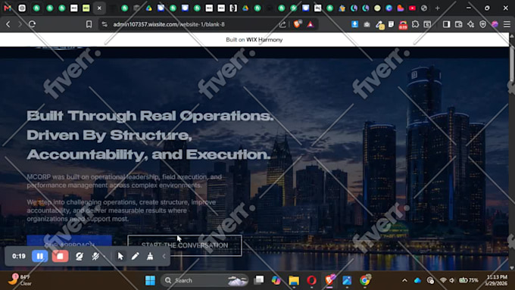Open the Brave VPN shield icon
Image resolution: width=515 pixels, height=290 pixels.
(483, 24)
